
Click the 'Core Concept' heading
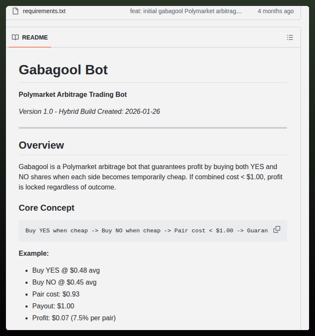(46, 208)
